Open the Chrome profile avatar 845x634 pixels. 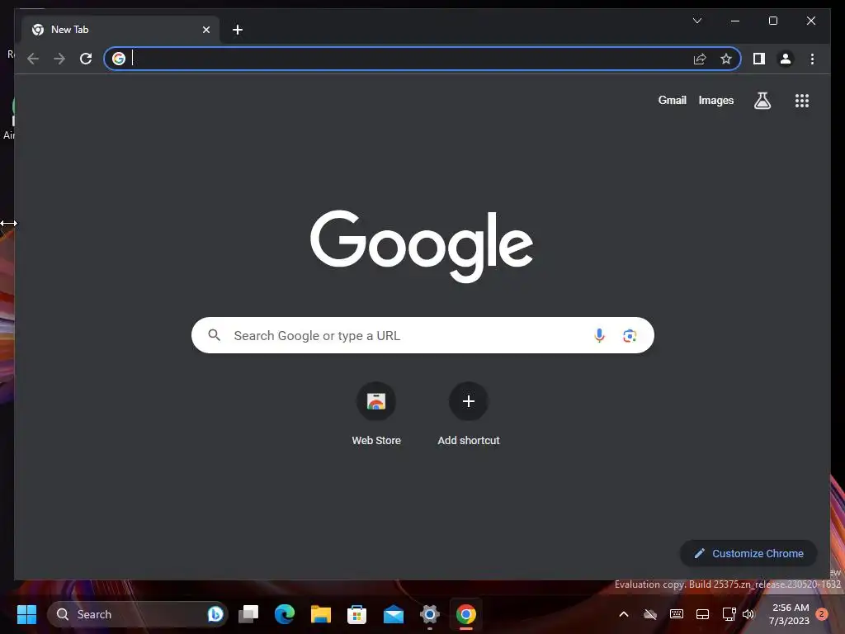pyautogui.click(x=786, y=59)
